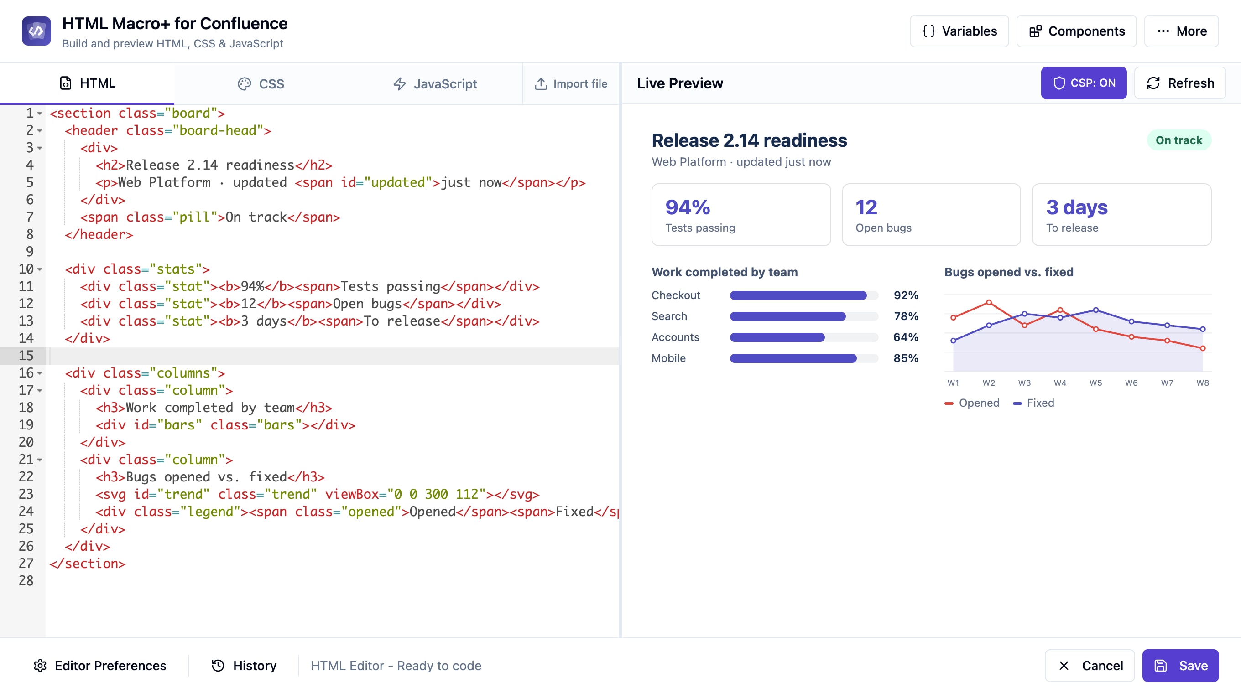The image size is (1241, 693).
Task: Click the 3 days To release card
Action: [1121, 215]
